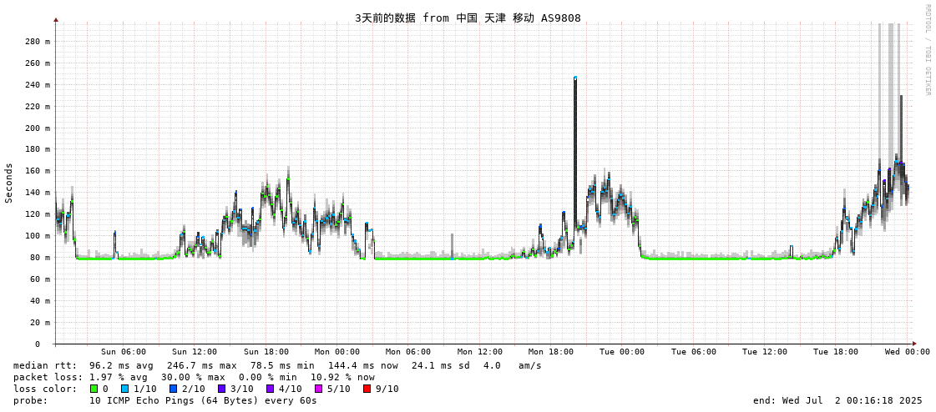Click the purple 4/10 loss swatch

point(270,389)
